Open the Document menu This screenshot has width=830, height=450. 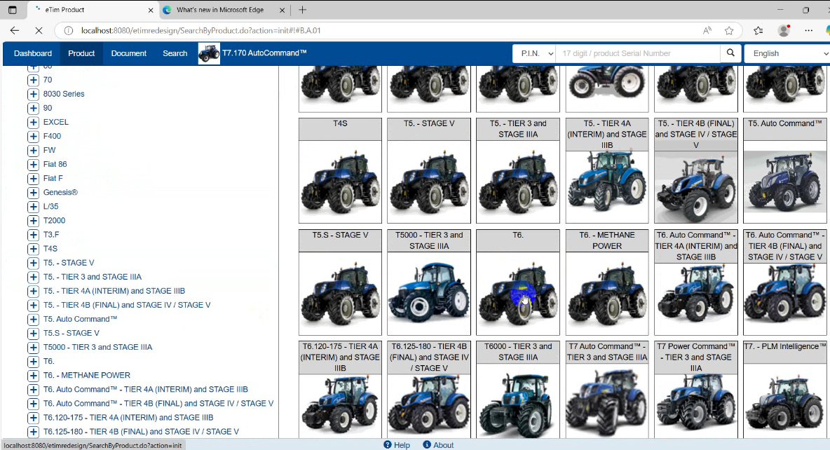pos(128,53)
